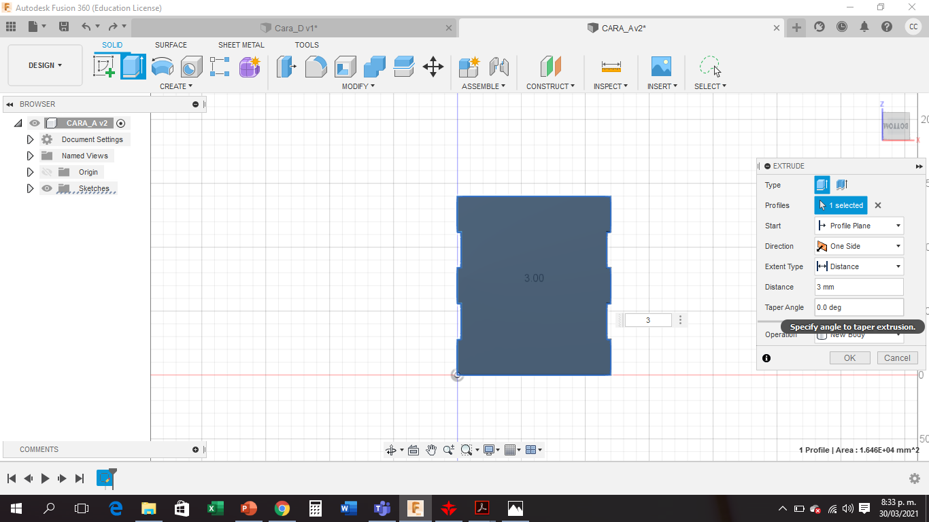The height and width of the screenshot is (522, 929).
Task: Click the Redo arrow
Action: [113, 27]
